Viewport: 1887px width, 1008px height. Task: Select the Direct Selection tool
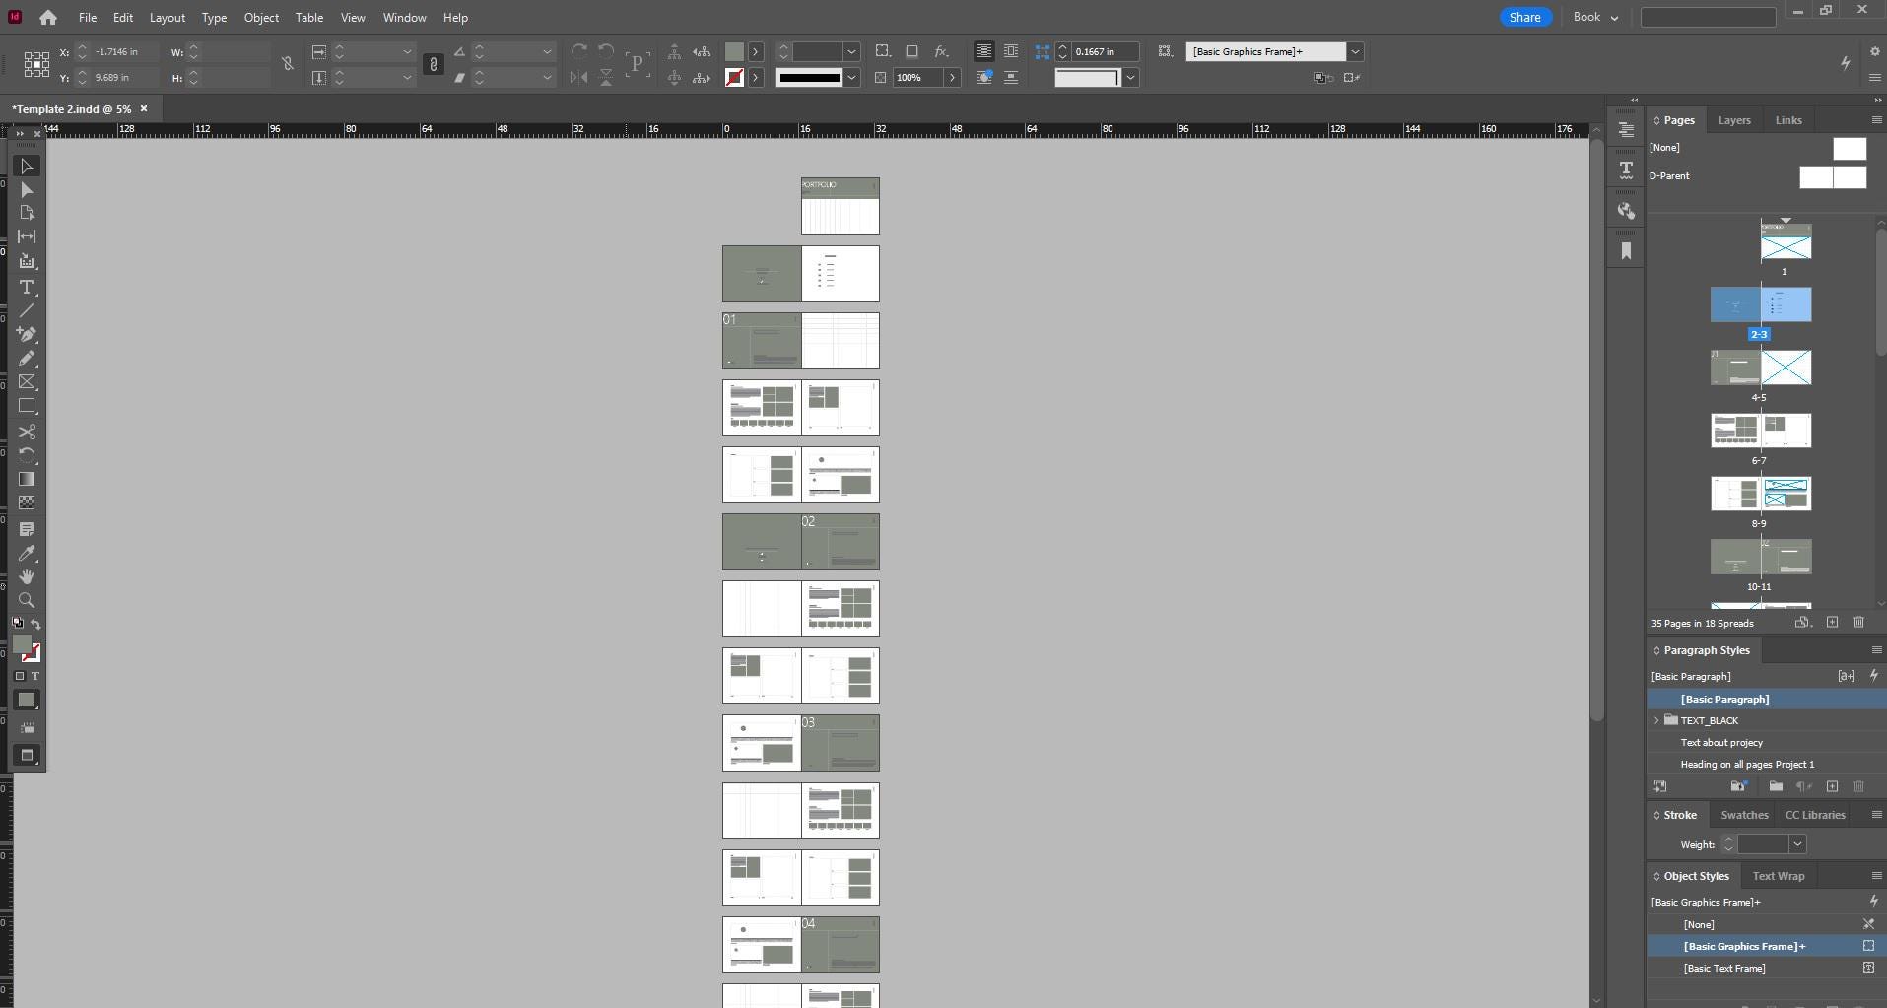(27, 190)
